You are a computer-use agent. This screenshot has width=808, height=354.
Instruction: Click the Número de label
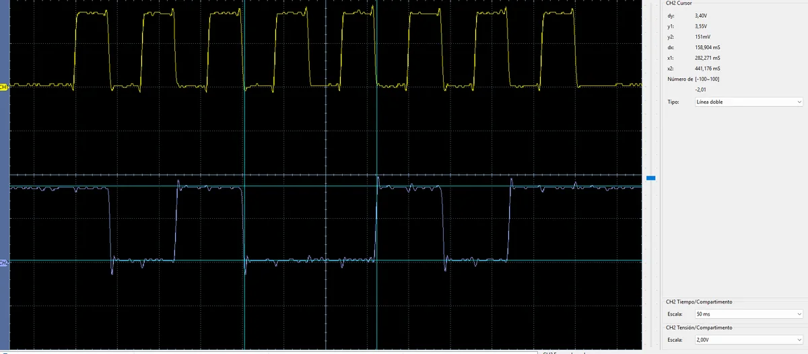(x=679, y=79)
